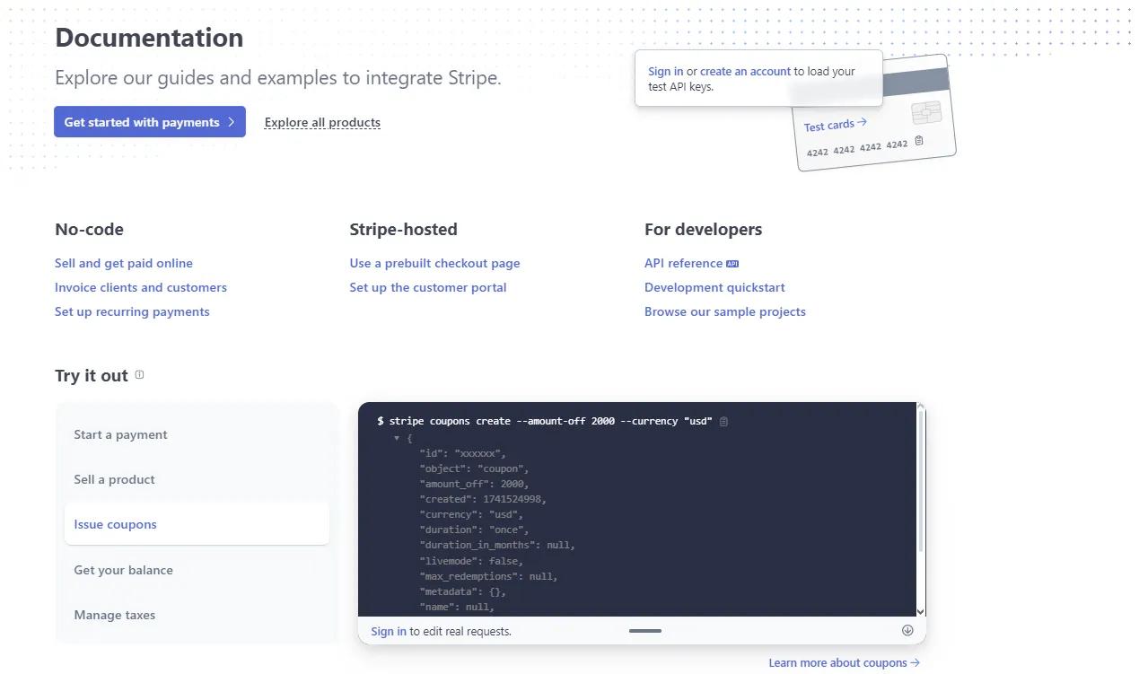1139x674 pixels.
Task: Click the Stripe-hosted section heading
Action: (x=403, y=229)
